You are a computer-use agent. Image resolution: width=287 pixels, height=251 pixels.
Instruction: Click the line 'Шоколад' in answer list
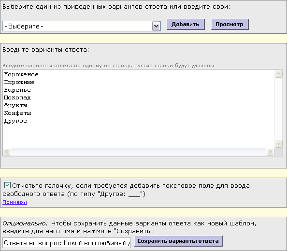point(17,98)
